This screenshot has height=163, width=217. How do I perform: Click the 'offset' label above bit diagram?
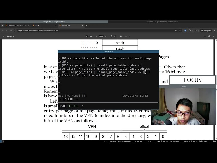(144, 126)
